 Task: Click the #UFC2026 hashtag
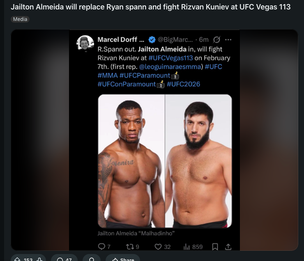pyautogui.click(x=183, y=84)
